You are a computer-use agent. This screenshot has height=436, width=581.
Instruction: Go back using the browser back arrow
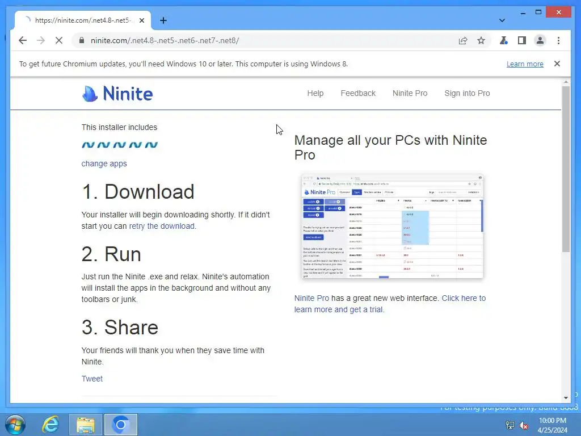(x=23, y=40)
